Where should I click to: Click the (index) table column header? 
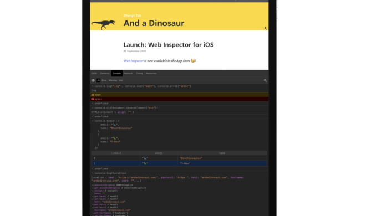click(x=116, y=153)
